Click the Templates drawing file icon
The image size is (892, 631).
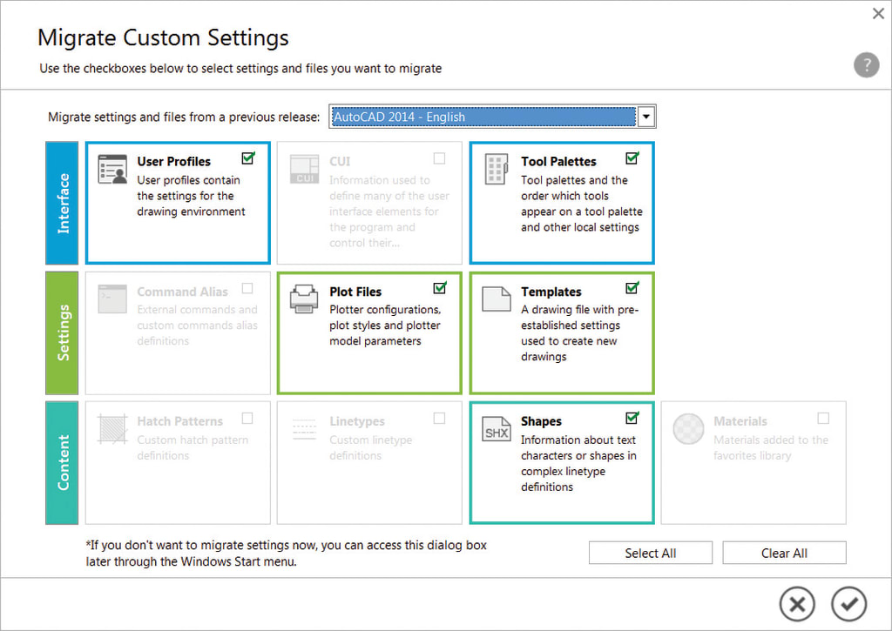(496, 299)
